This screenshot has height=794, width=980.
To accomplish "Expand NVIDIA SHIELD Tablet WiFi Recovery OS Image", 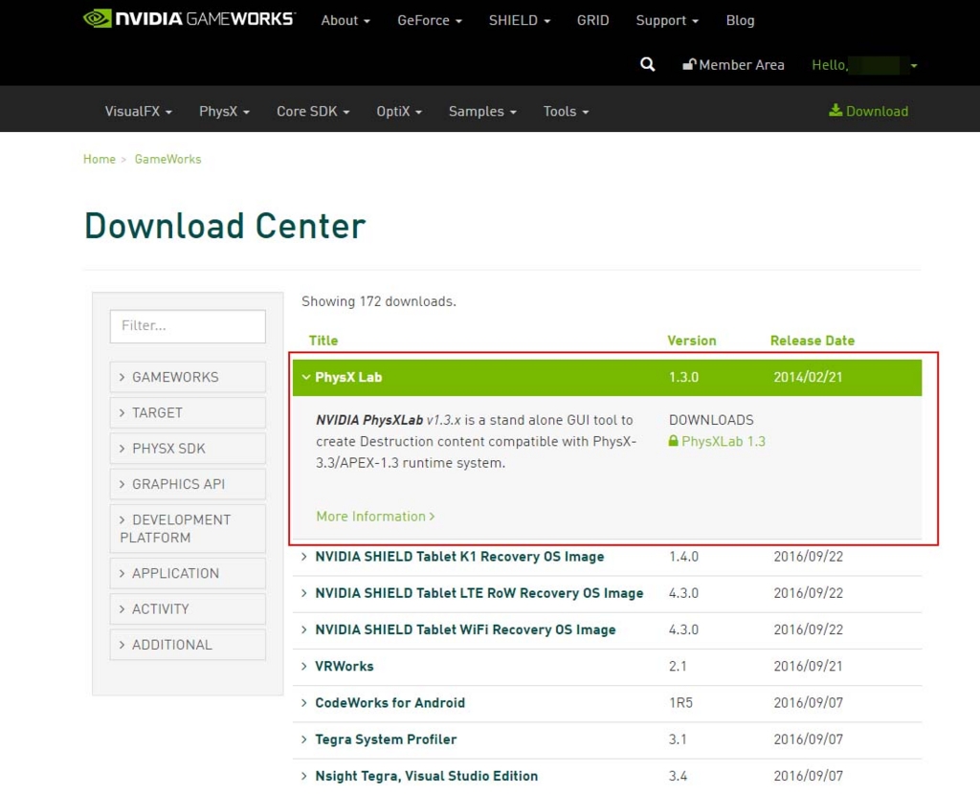I will pyautogui.click(x=607, y=629).
